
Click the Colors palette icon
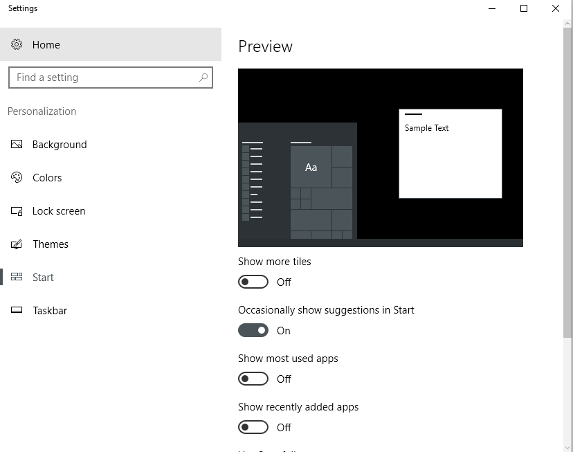17,177
